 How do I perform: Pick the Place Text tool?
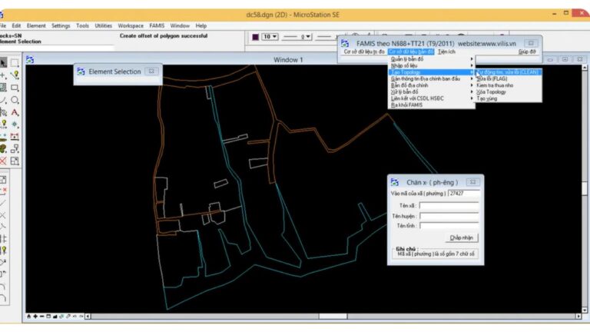(15, 112)
